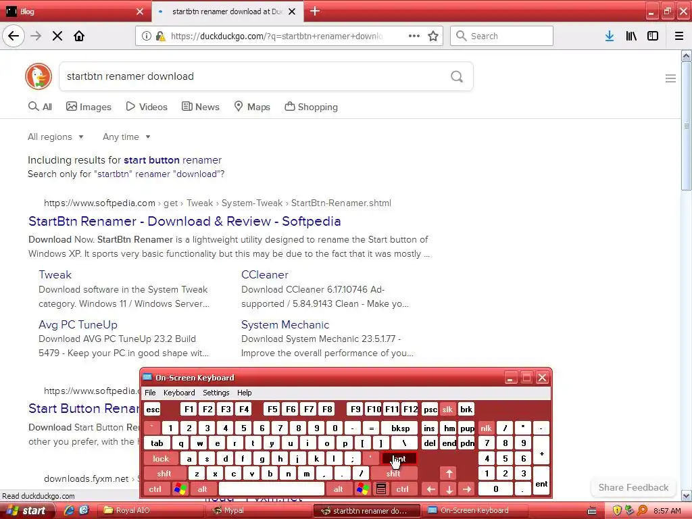Open a new browser tab with plus
692x519 pixels.
[315, 11]
